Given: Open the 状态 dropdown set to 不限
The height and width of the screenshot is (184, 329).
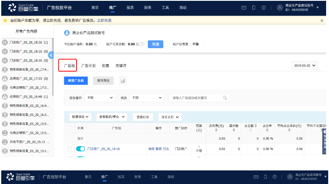Looking at the screenshot, I should tap(147, 98).
